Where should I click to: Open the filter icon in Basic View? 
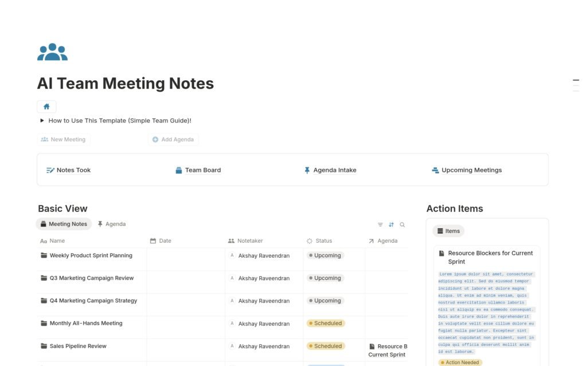point(380,225)
